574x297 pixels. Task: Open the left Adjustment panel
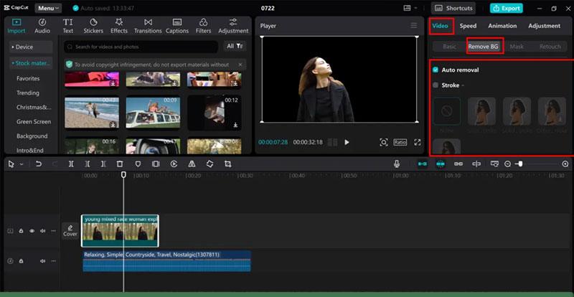(233, 26)
